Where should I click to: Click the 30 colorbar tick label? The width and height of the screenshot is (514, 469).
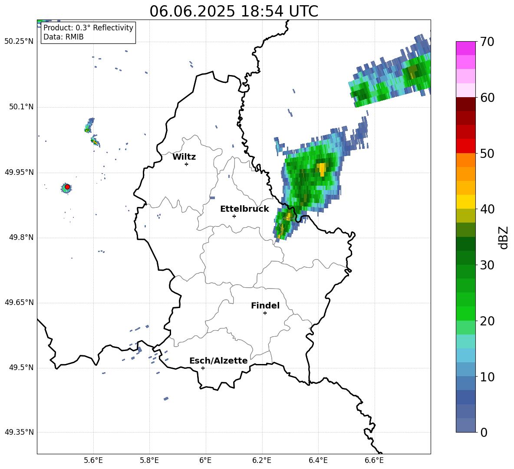tap(487, 265)
